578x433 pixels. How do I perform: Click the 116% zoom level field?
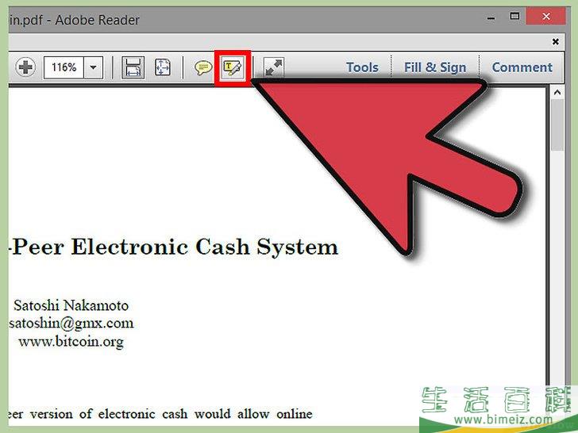[x=64, y=67]
